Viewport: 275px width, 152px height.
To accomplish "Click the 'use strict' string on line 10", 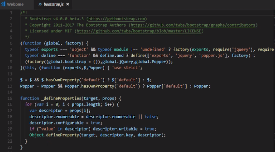I will click(126, 68).
